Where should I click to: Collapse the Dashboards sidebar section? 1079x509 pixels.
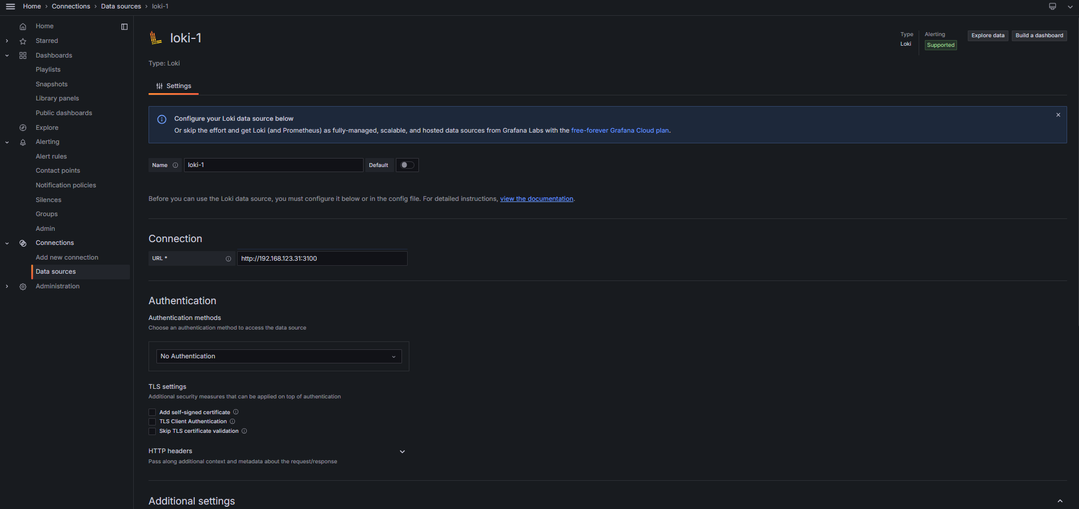tap(7, 55)
